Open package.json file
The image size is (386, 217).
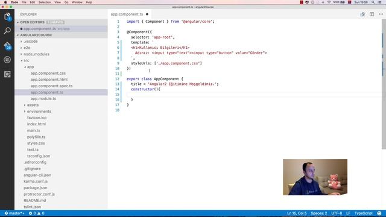click(x=36, y=187)
